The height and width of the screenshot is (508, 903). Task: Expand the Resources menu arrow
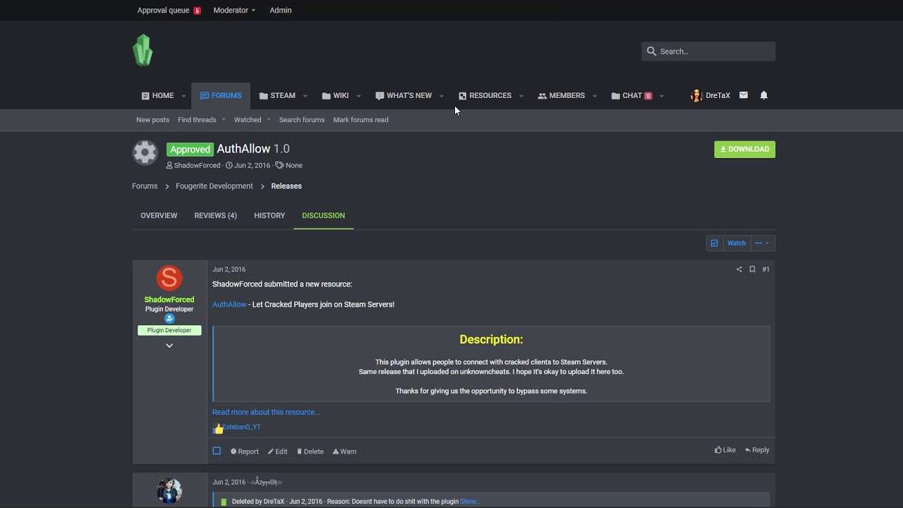coord(521,96)
